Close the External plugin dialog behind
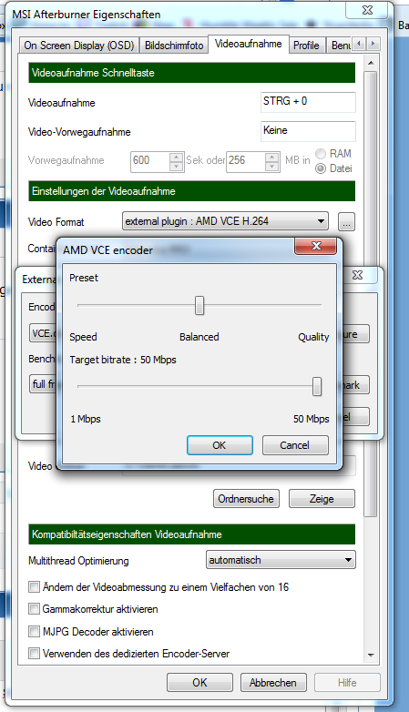409x712 pixels. 358,275
